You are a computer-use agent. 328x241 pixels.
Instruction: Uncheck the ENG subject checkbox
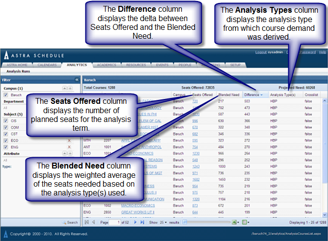click(6, 147)
